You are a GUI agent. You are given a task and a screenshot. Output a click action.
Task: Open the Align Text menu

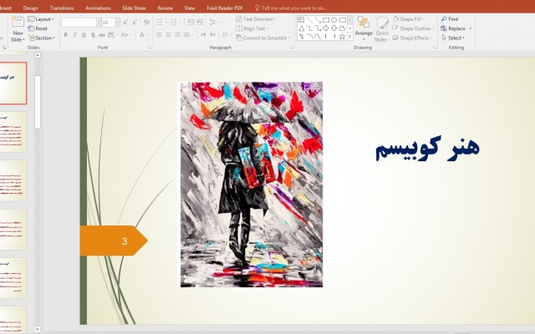(x=252, y=28)
